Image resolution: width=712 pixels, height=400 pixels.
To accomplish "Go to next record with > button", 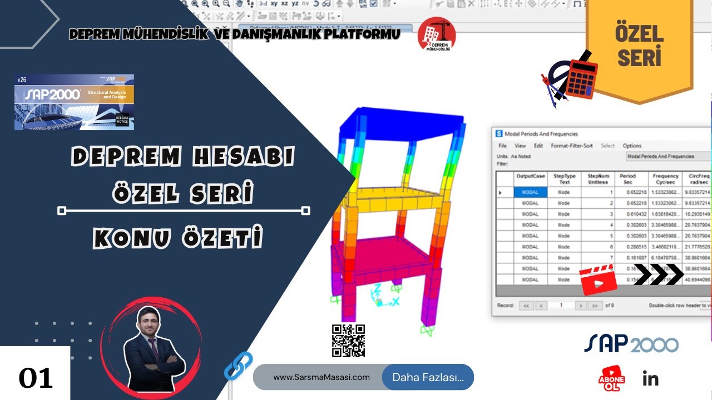I will coord(581,306).
